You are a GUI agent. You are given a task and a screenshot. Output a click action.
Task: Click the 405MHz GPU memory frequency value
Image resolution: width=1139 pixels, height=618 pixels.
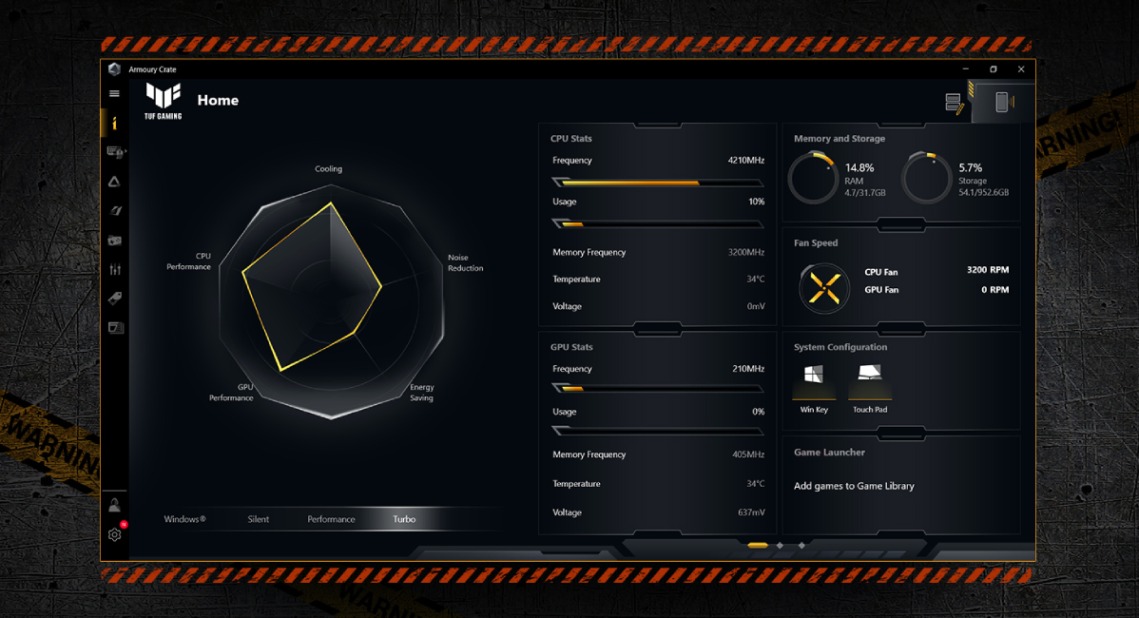748,454
